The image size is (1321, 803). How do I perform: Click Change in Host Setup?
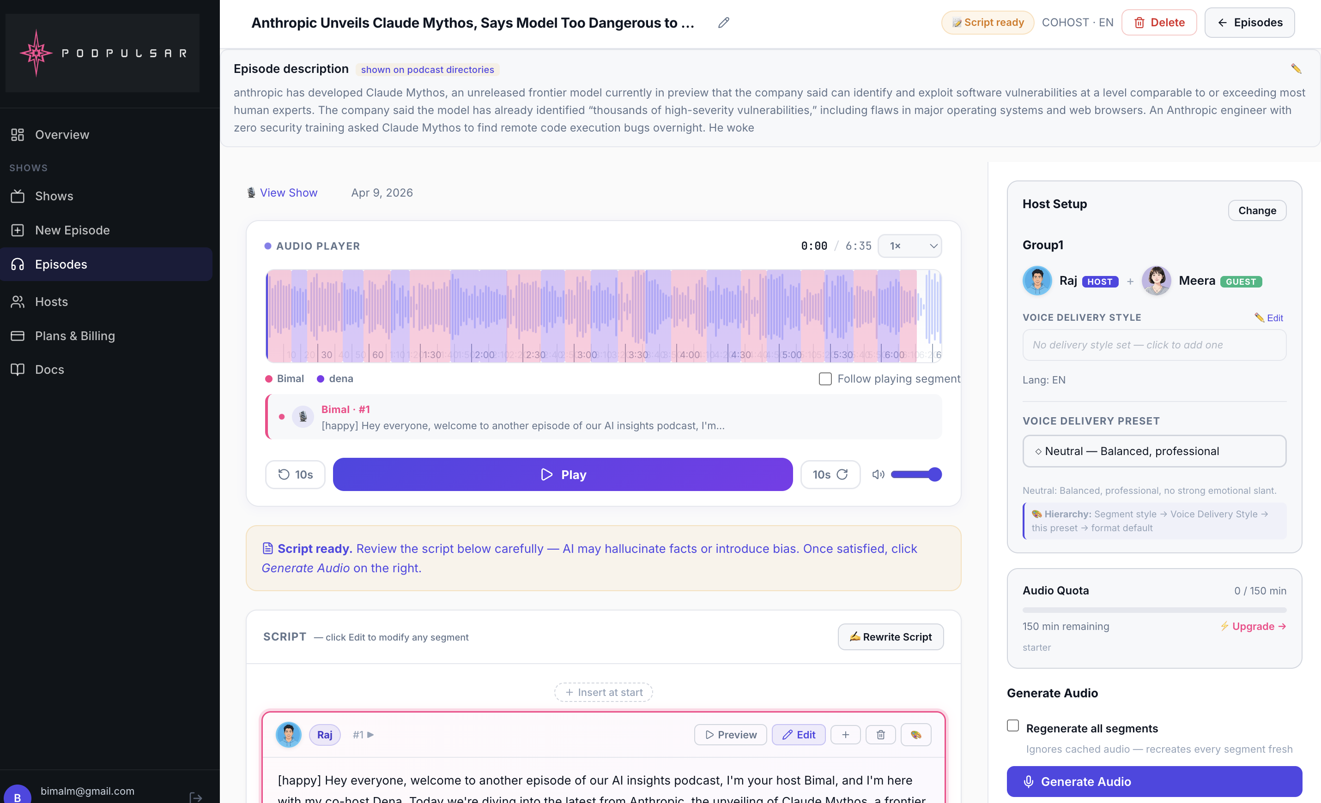point(1257,210)
